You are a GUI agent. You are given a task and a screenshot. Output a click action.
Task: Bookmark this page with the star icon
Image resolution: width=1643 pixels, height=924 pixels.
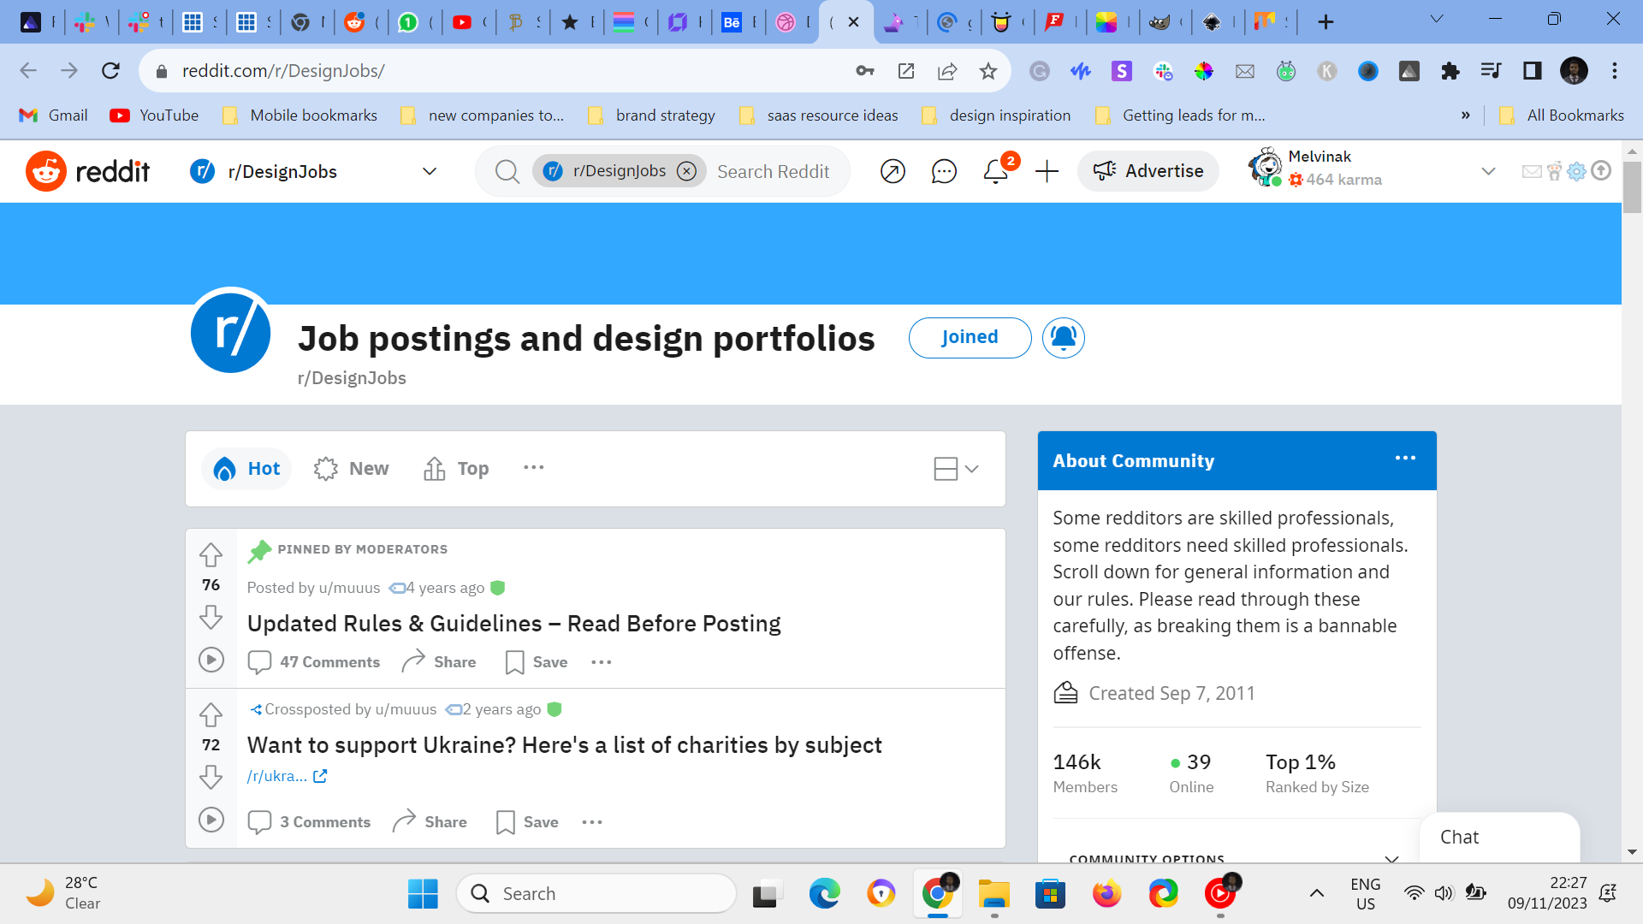click(988, 71)
